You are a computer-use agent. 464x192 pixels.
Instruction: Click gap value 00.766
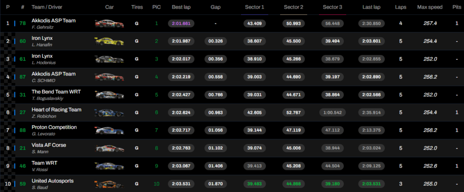click(215, 95)
